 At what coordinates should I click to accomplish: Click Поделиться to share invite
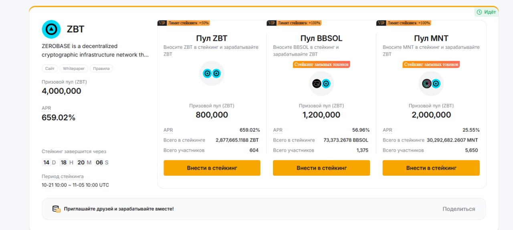(458, 209)
